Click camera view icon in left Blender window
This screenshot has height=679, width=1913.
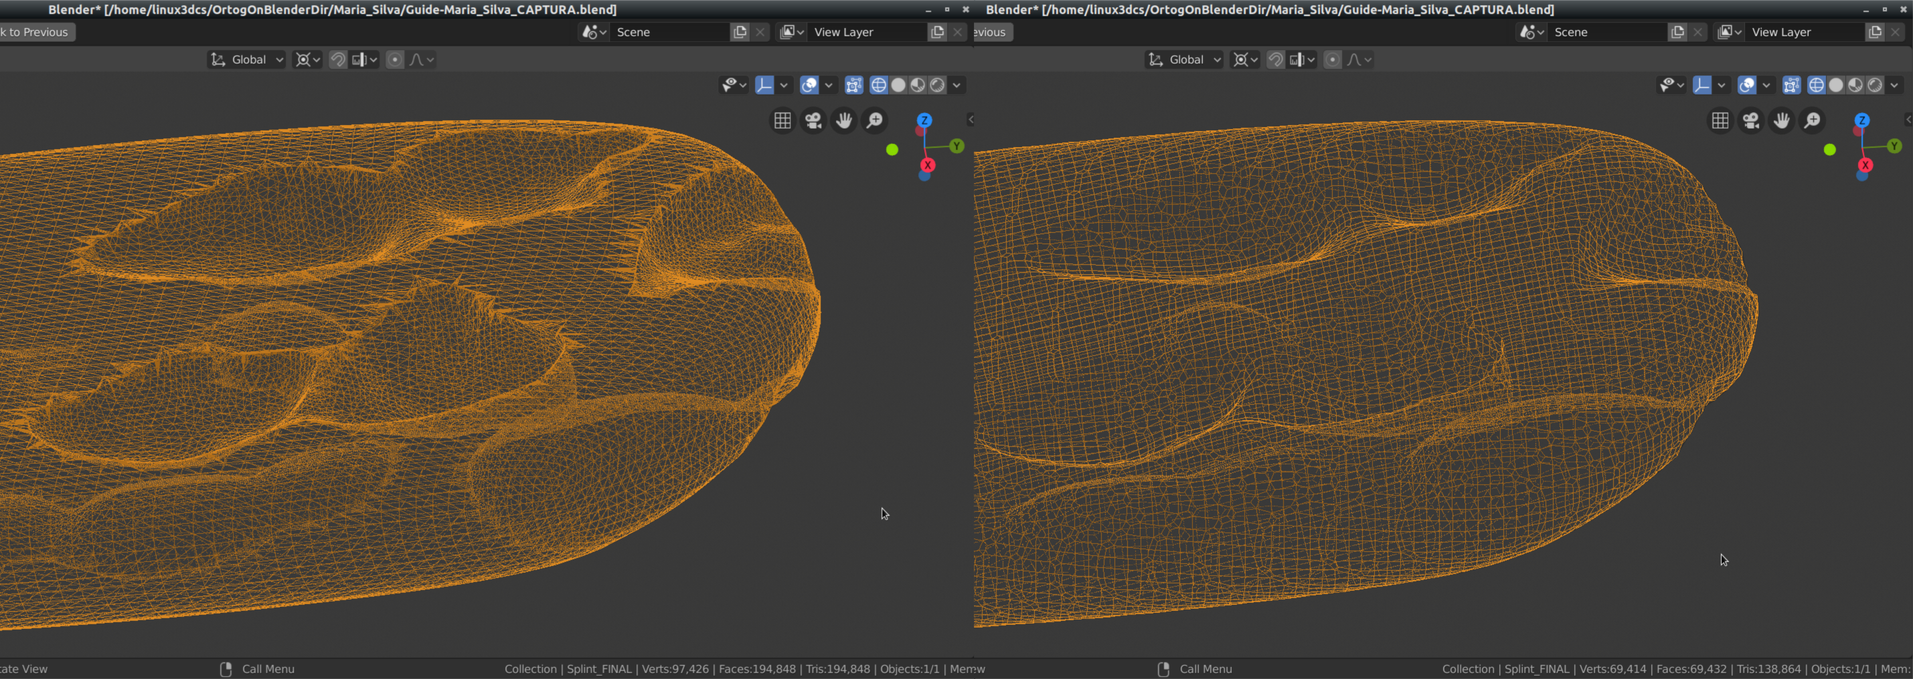(813, 120)
